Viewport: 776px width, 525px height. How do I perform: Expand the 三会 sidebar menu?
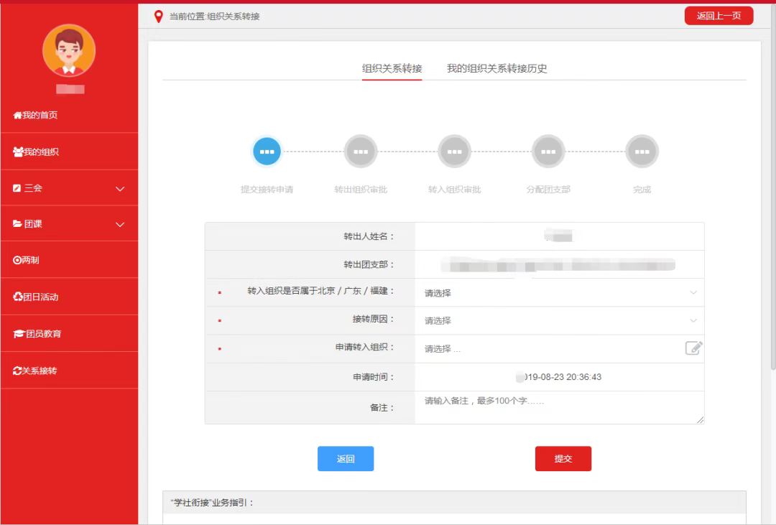[x=69, y=188]
